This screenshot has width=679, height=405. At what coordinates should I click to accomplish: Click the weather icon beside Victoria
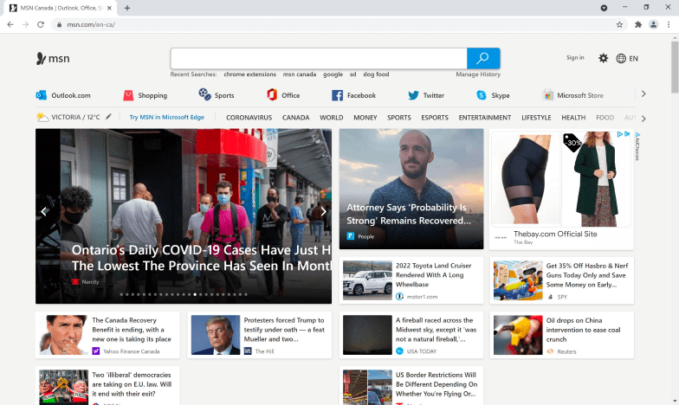tap(42, 118)
